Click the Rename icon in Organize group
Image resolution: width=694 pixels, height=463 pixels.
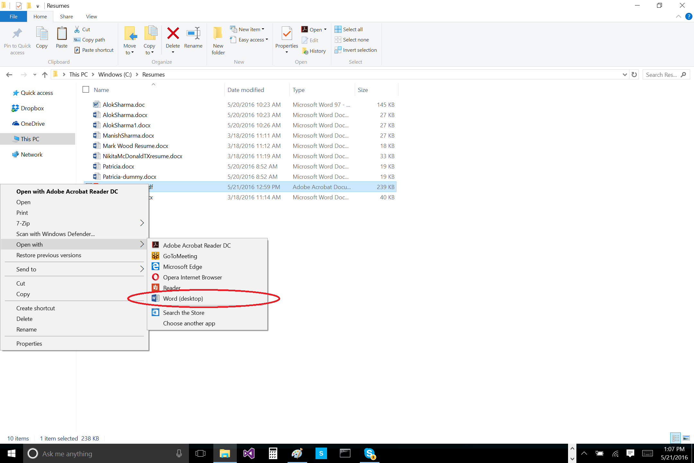(x=193, y=33)
